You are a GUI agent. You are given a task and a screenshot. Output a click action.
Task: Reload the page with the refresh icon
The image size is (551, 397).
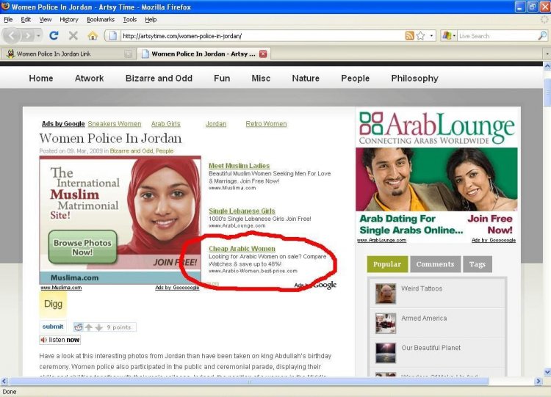(54, 35)
